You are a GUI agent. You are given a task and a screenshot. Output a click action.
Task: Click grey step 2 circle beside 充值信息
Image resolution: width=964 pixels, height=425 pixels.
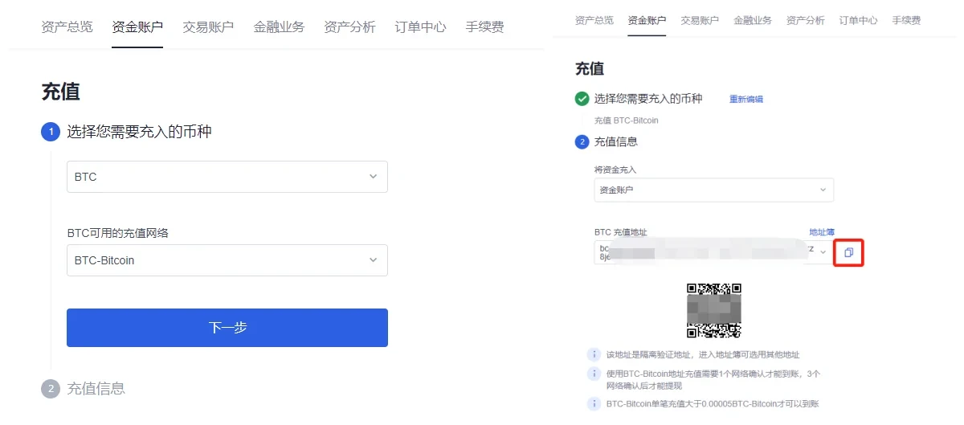pos(51,389)
